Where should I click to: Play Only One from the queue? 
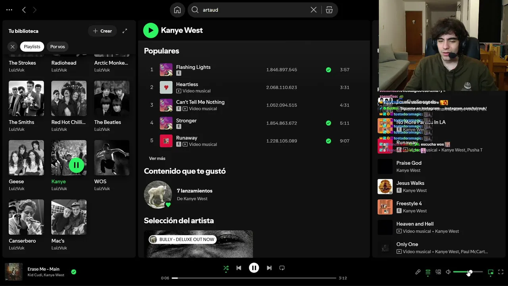(407, 244)
